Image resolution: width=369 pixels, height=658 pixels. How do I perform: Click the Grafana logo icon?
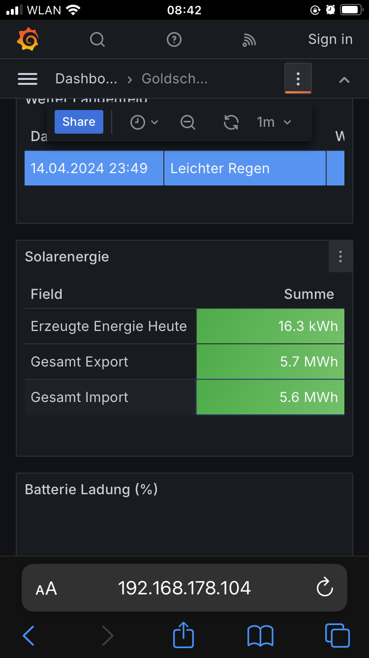point(28,39)
